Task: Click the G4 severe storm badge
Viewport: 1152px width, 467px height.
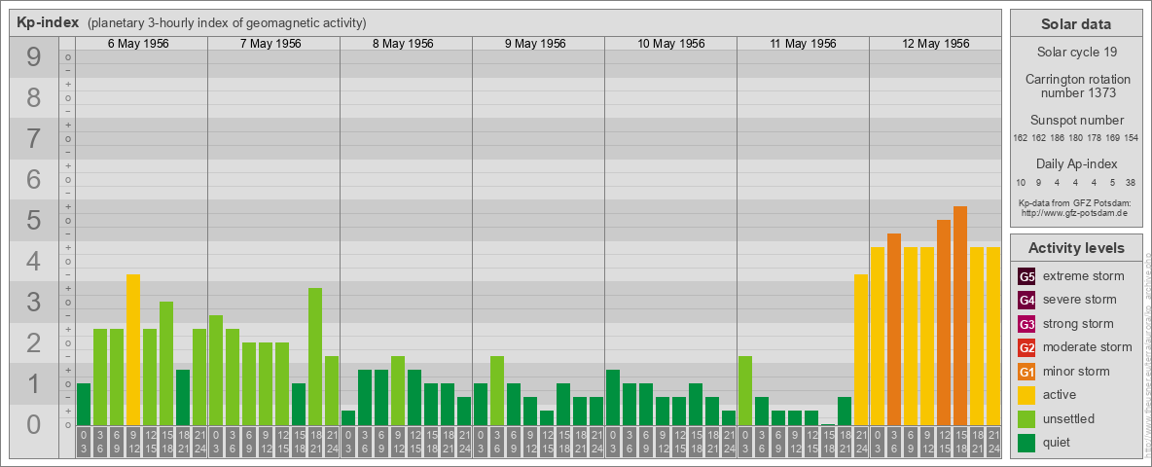Action: (1026, 301)
